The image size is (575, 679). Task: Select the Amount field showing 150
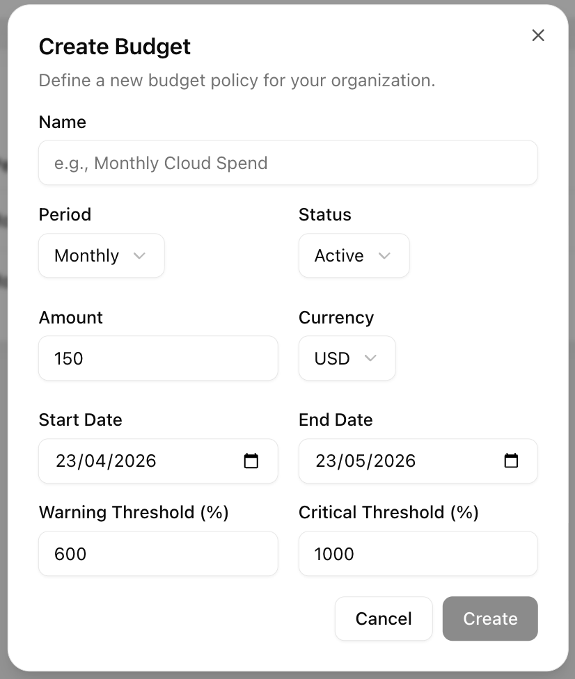click(x=157, y=358)
